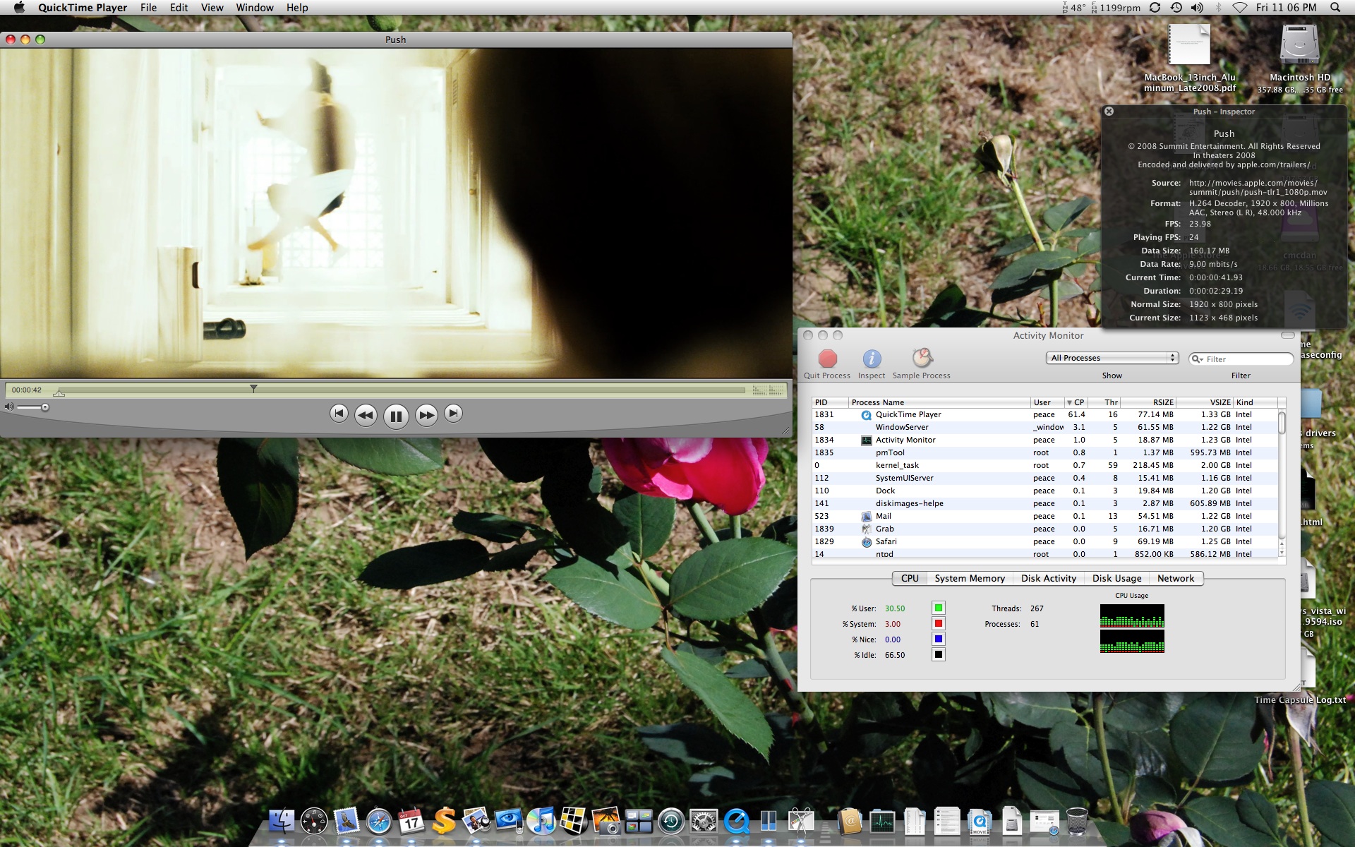Activate Spaces from the Dock

[x=639, y=822]
